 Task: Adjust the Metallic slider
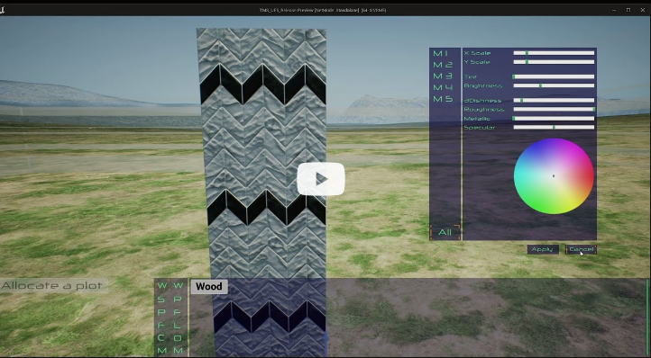click(x=554, y=119)
